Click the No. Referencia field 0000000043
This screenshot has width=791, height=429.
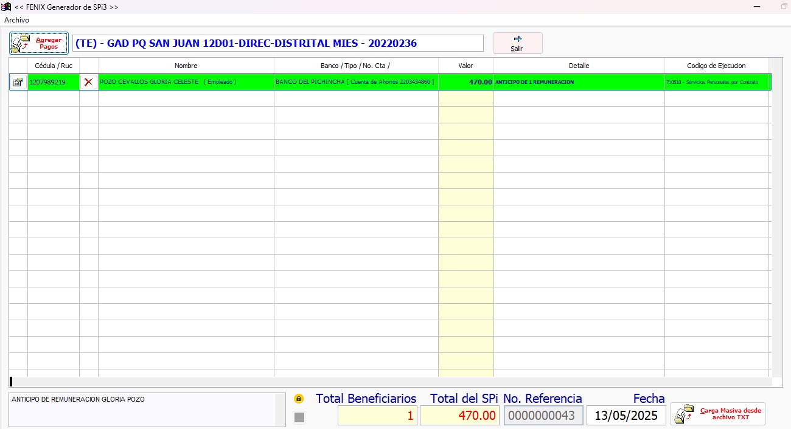[543, 416]
